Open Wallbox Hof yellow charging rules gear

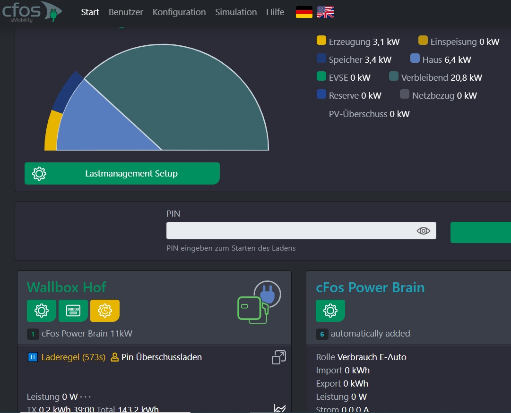click(105, 311)
